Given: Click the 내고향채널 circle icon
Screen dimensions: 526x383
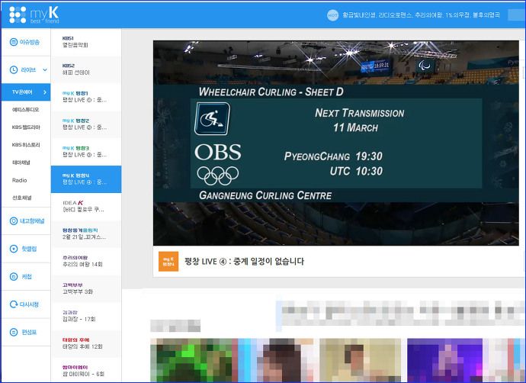Looking at the screenshot, I should (14, 220).
